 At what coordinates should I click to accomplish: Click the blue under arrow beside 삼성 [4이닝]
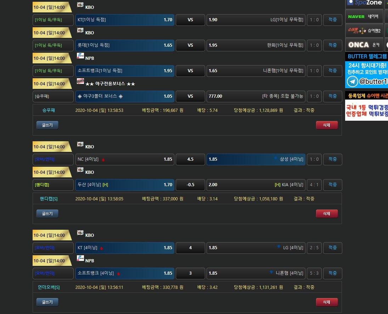tap(275, 159)
